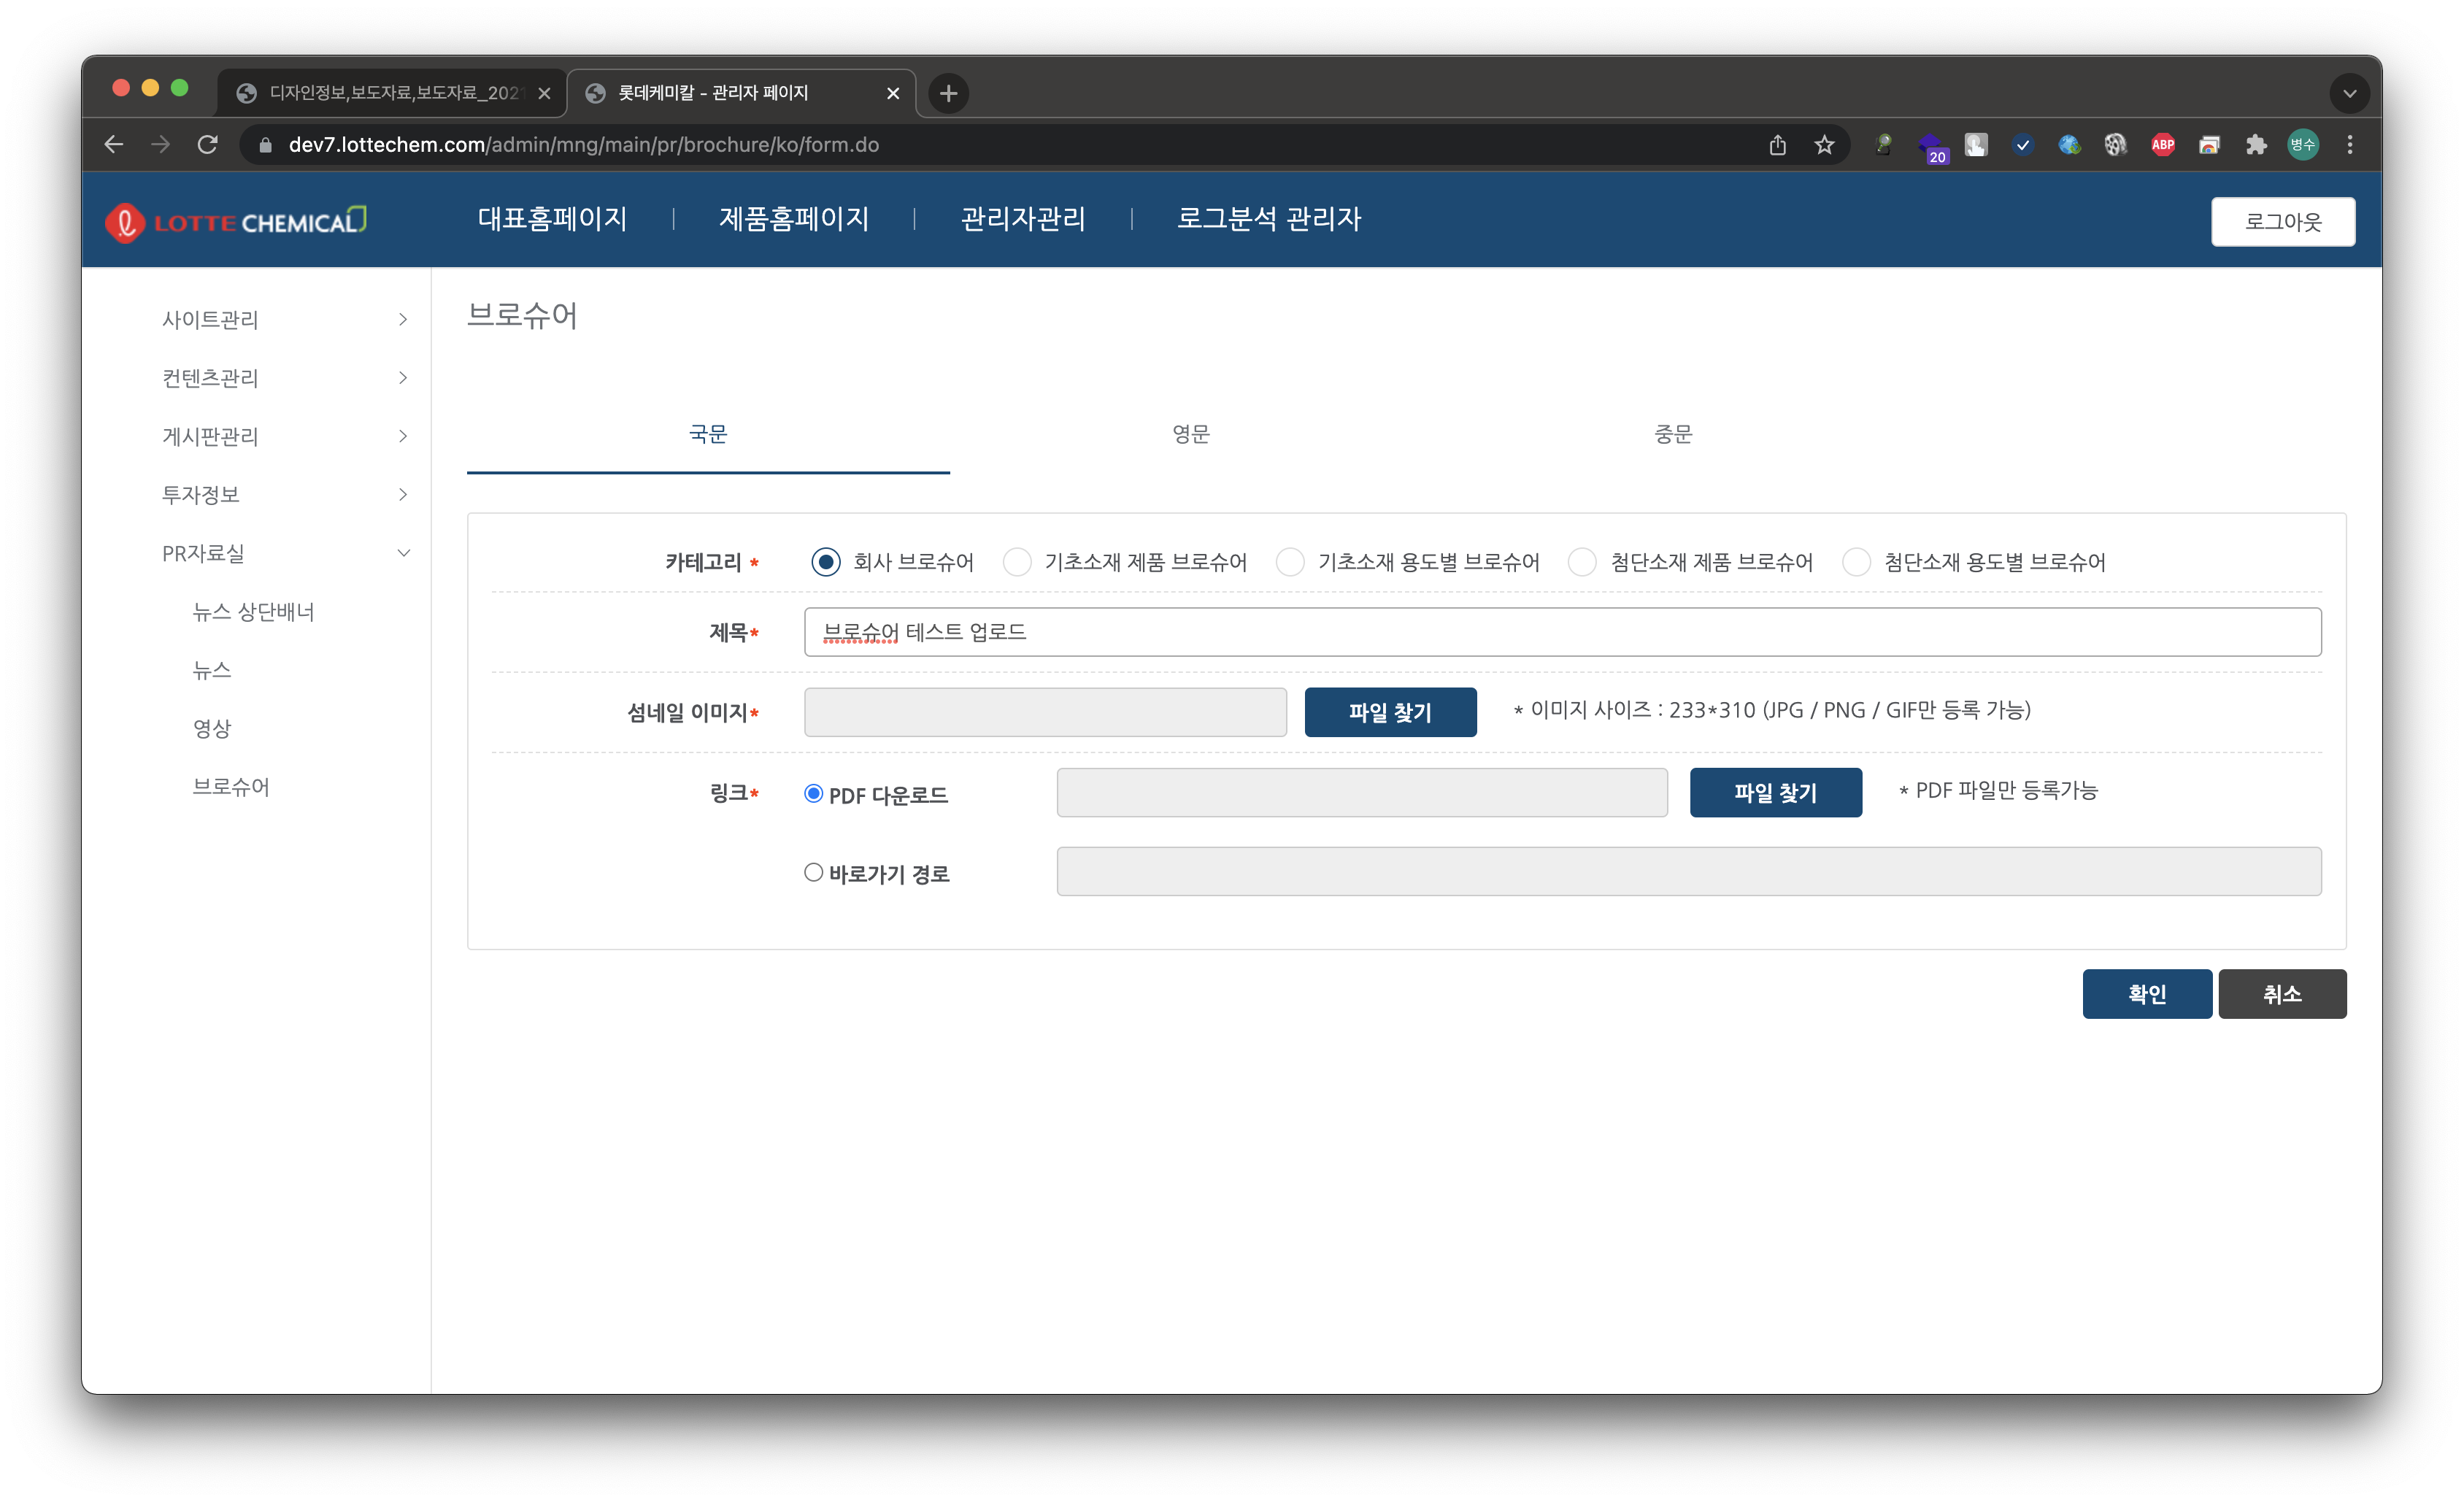Click the Lotte Chemical logo
The image size is (2464, 1502).
236,221
